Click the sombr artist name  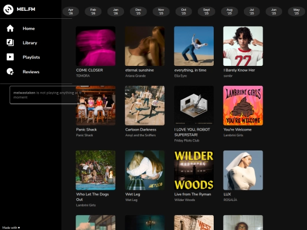click(x=228, y=76)
